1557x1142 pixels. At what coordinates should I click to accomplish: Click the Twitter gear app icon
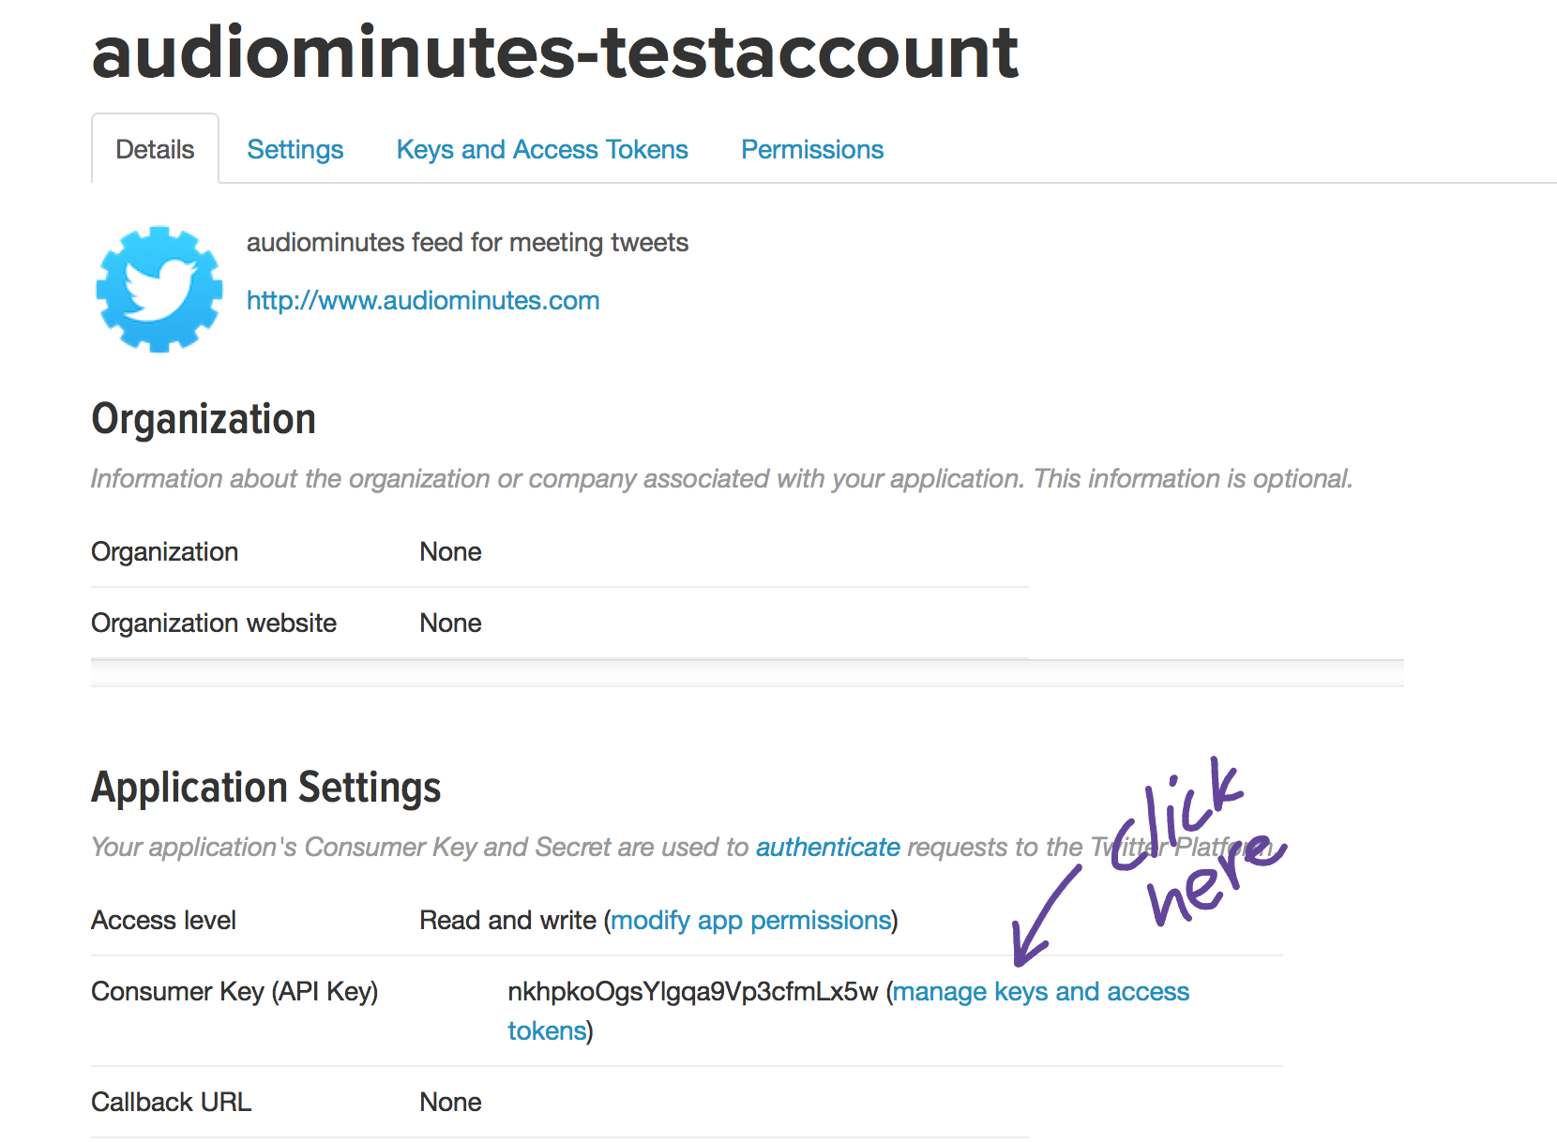coord(159,289)
